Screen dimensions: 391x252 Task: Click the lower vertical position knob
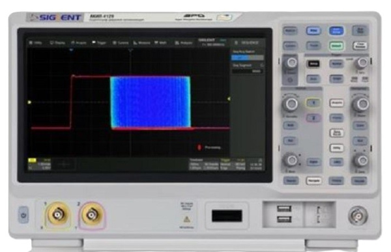click(x=291, y=160)
